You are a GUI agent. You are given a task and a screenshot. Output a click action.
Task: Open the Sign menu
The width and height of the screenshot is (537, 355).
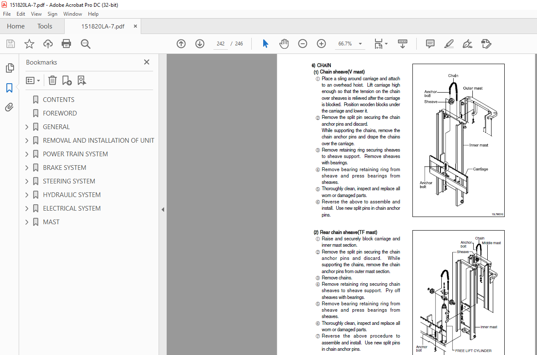click(52, 14)
